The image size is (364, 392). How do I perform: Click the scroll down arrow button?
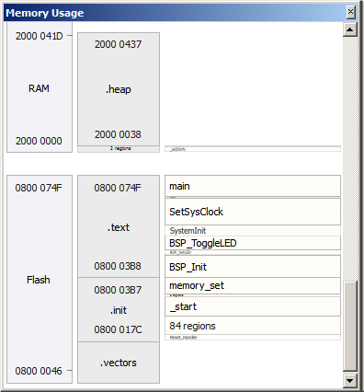click(349, 381)
